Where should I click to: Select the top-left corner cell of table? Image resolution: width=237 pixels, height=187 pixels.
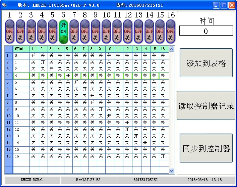click(x=9, y=49)
